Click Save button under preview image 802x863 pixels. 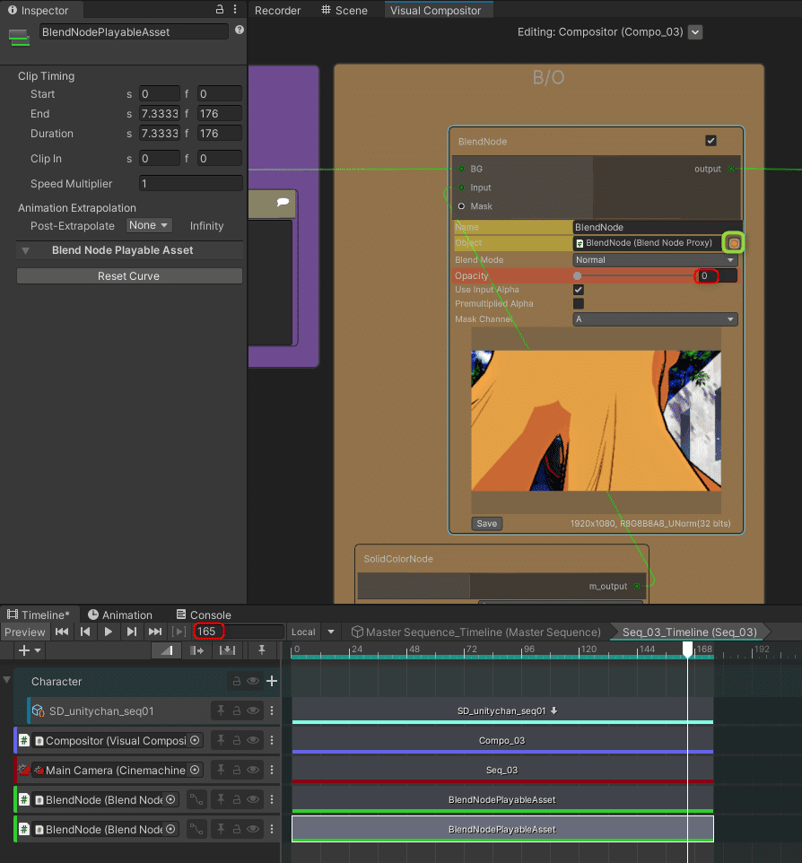click(486, 523)
